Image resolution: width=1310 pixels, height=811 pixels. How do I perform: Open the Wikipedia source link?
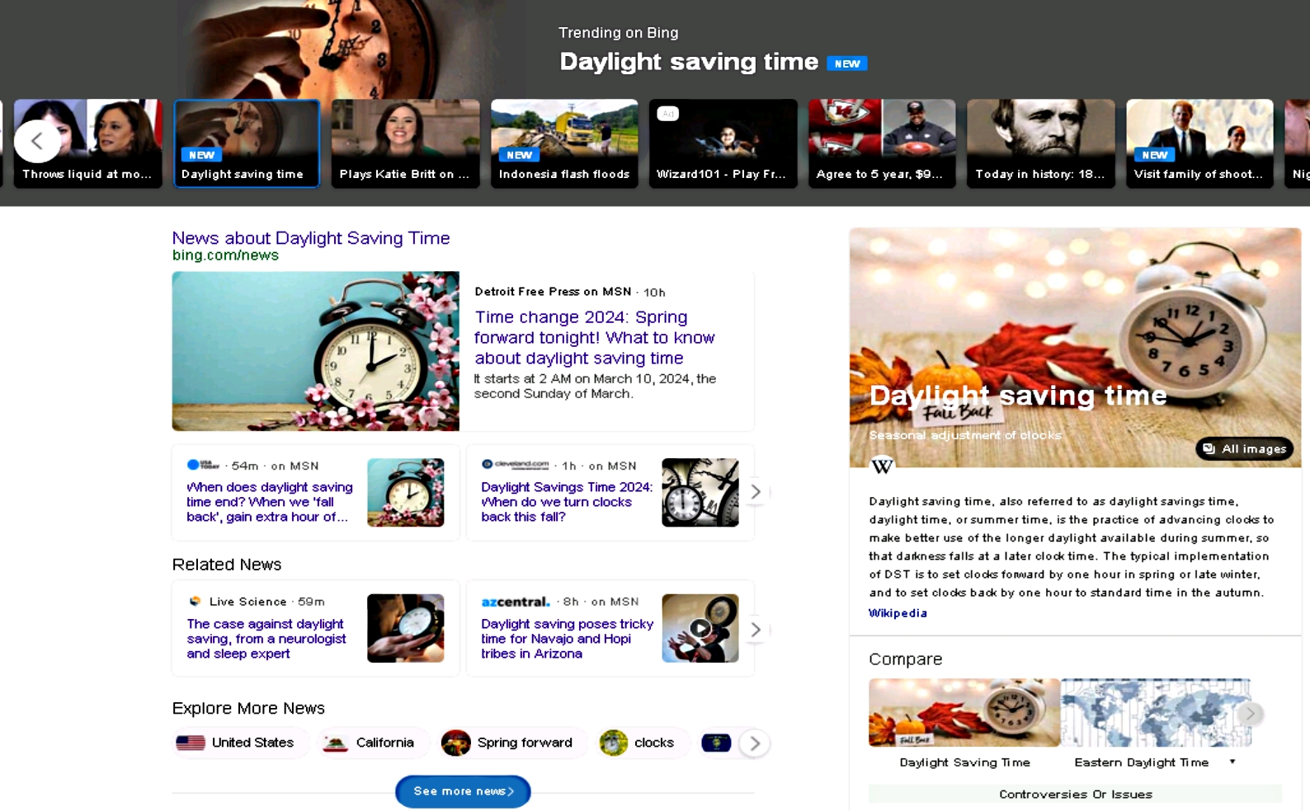point(898,613)
